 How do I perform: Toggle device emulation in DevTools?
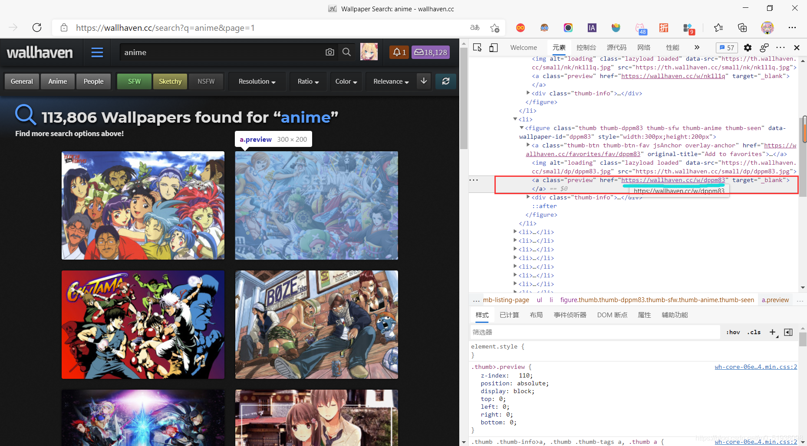[494, 48]
